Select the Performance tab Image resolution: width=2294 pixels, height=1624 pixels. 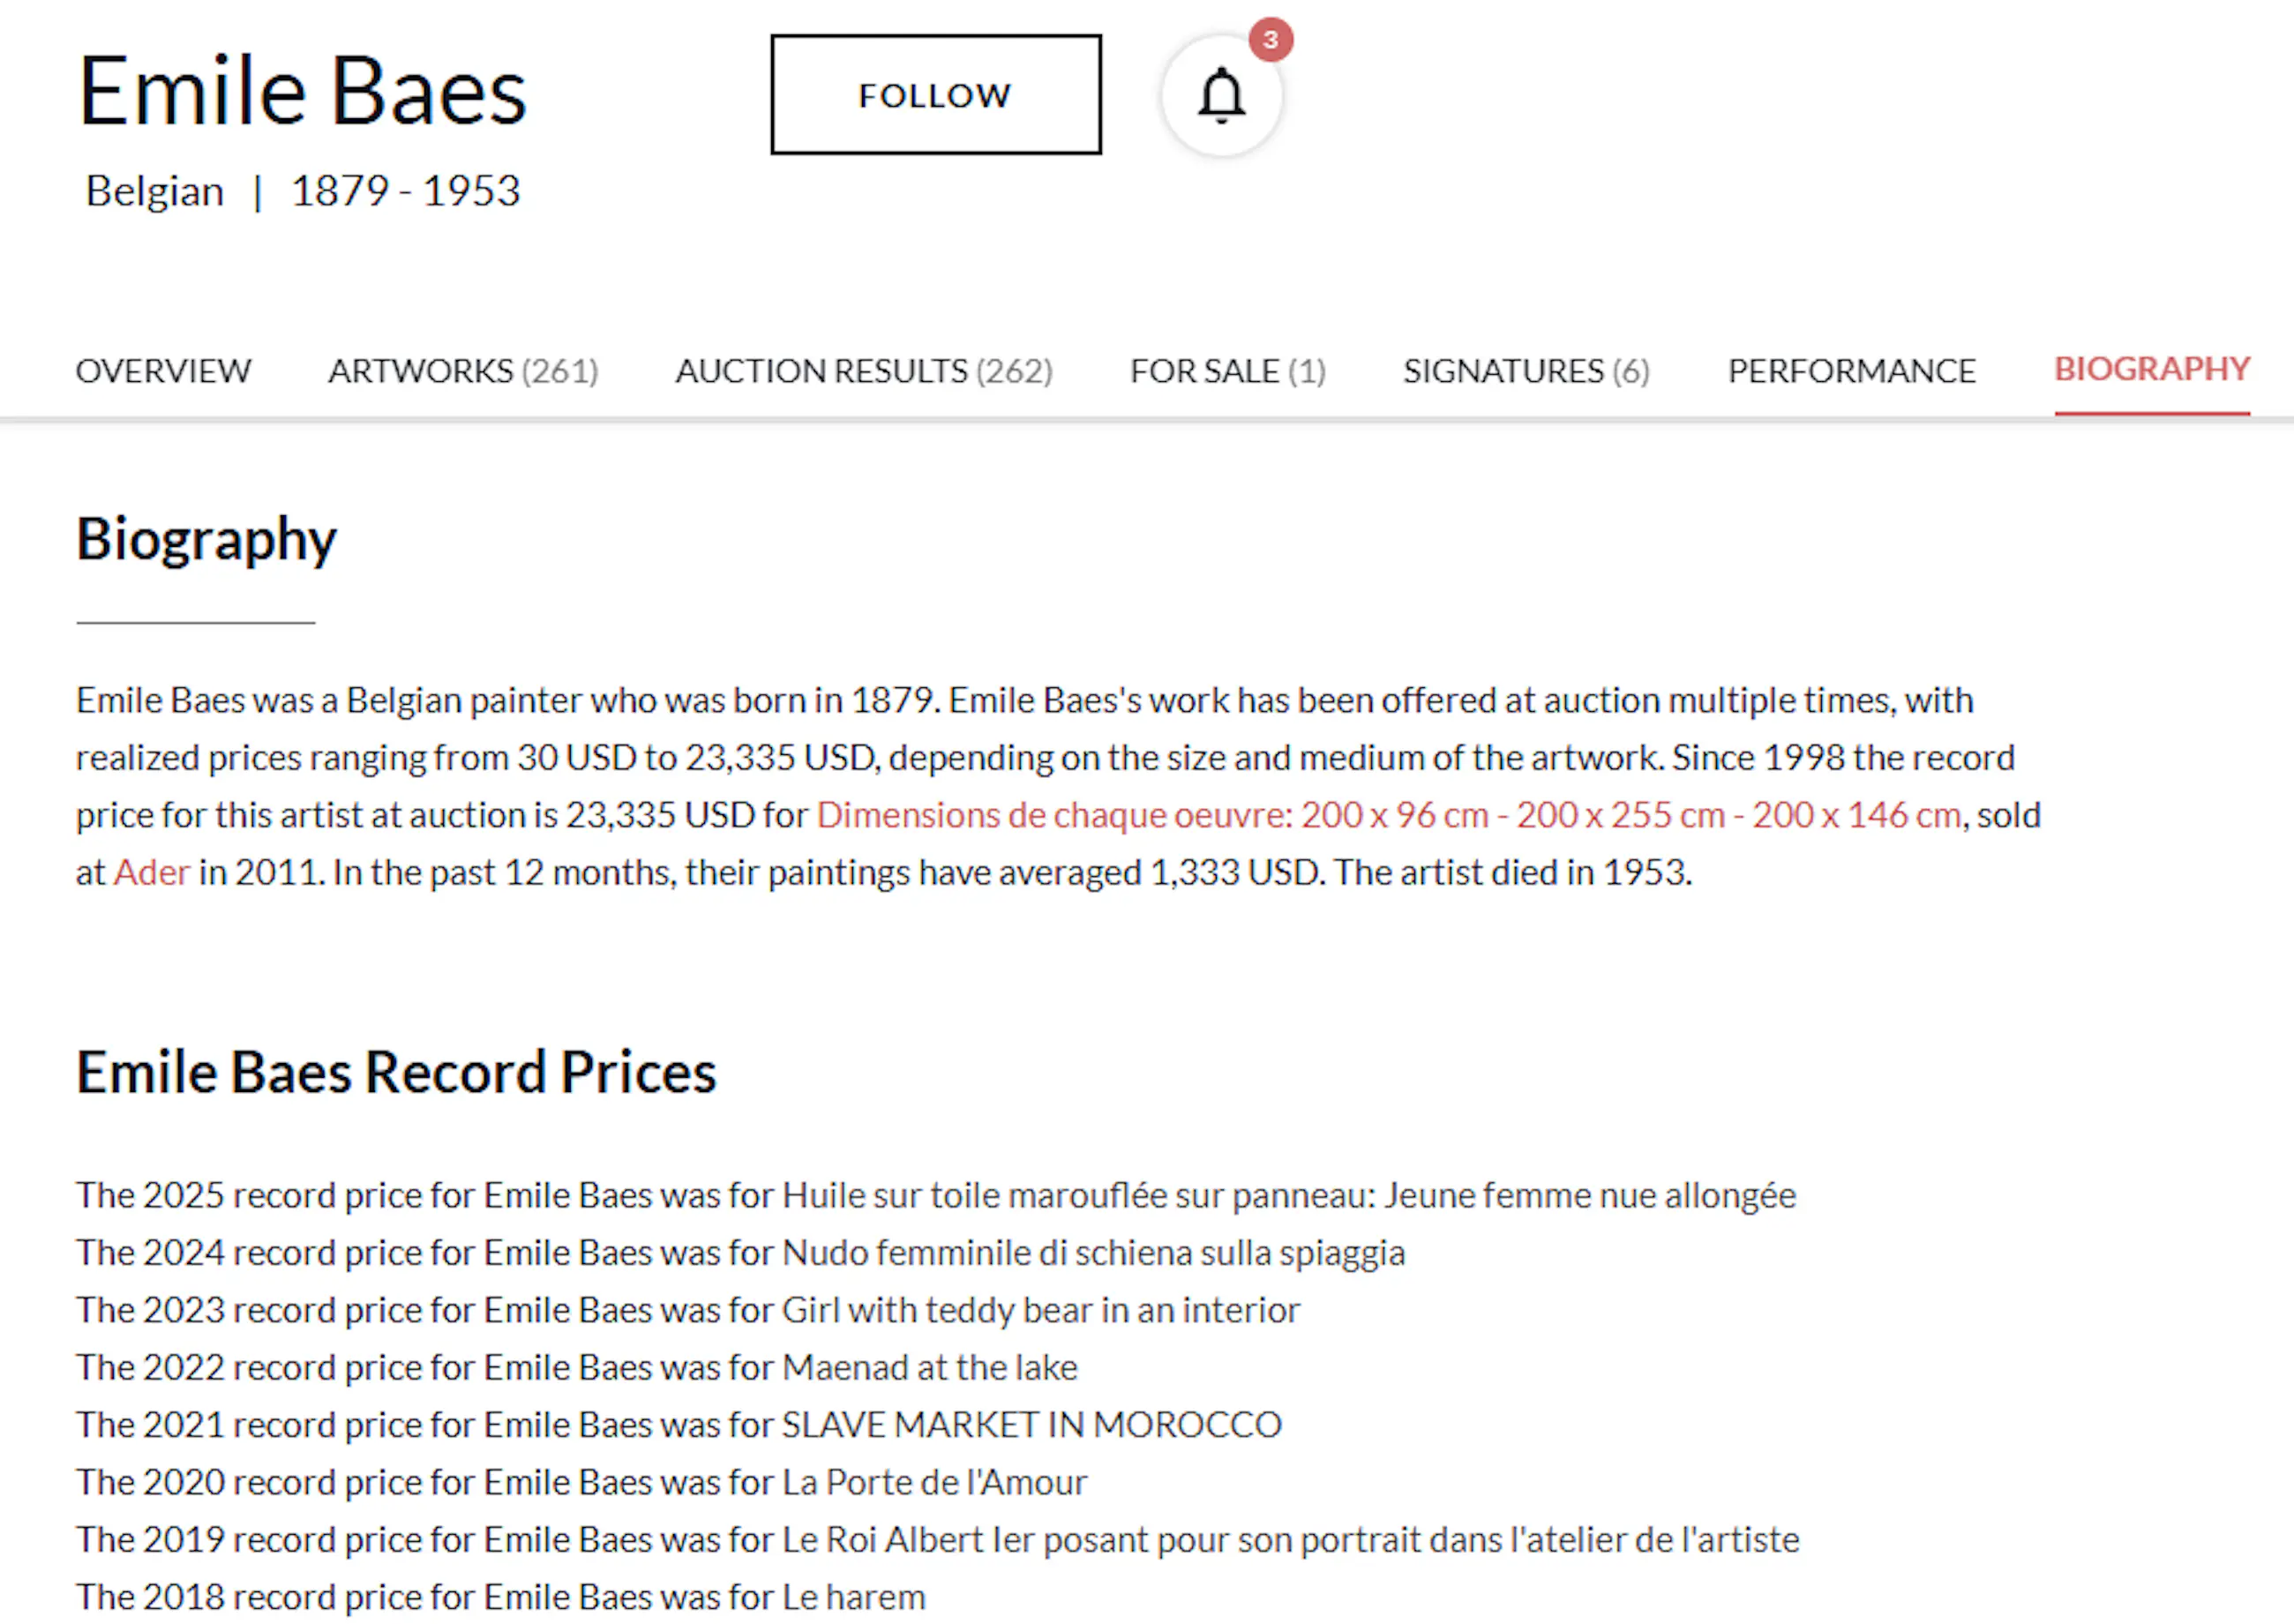point(1851,371)
